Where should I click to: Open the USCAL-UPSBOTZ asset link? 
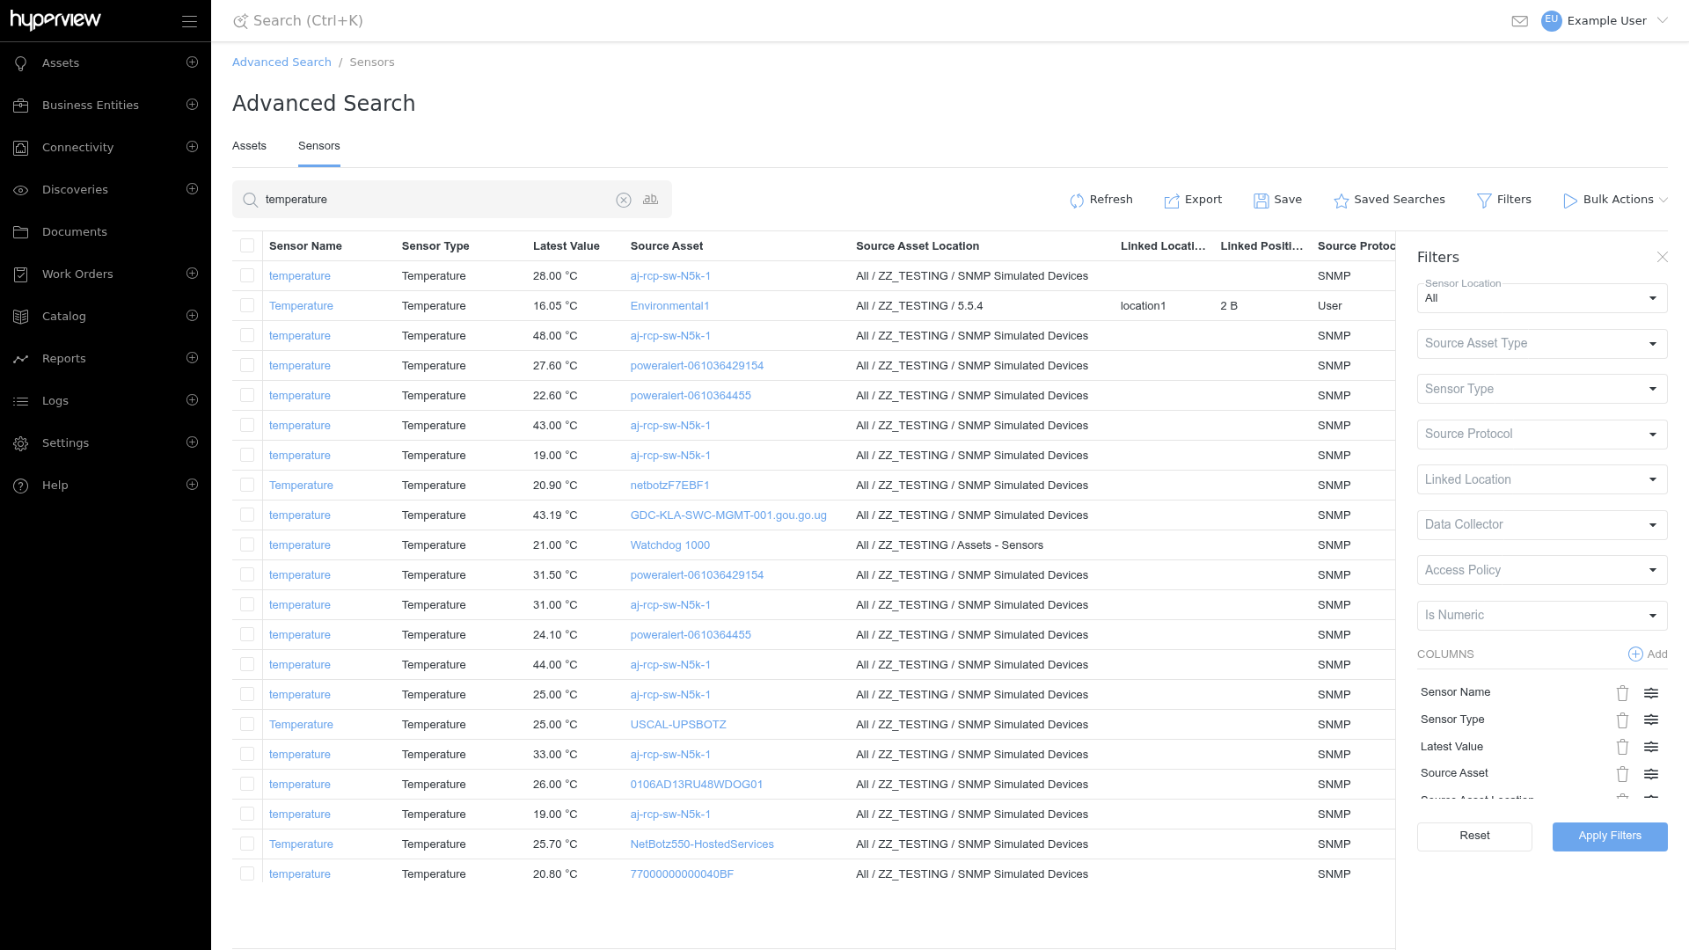point(678,725)
